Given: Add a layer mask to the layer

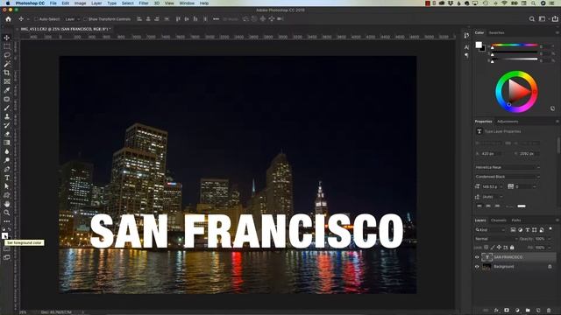Looking at the screenshot, I should pyautogui.click(x=507, y=310).
